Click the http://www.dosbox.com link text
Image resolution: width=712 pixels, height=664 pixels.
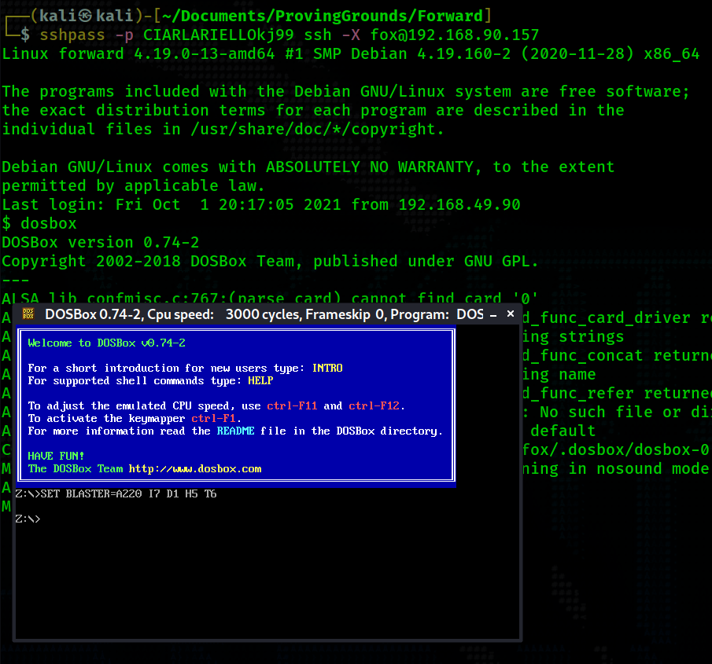click(x=195, y=469)
